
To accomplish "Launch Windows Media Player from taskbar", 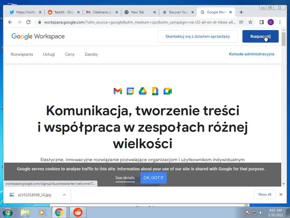I will pos(42,212).
